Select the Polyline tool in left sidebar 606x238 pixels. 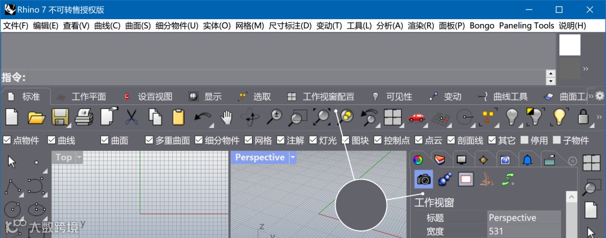12,186
